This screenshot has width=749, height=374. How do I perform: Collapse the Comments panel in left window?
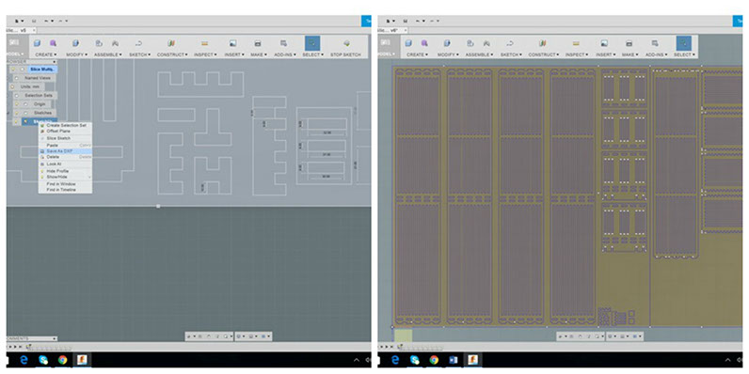pyautogui.click(x=54, y=338)
